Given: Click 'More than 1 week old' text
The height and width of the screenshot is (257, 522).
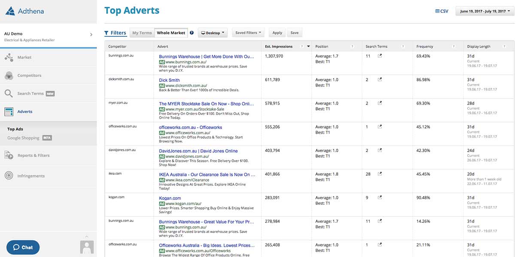Looking at the screenshot, I should click(x=484, y=179).
